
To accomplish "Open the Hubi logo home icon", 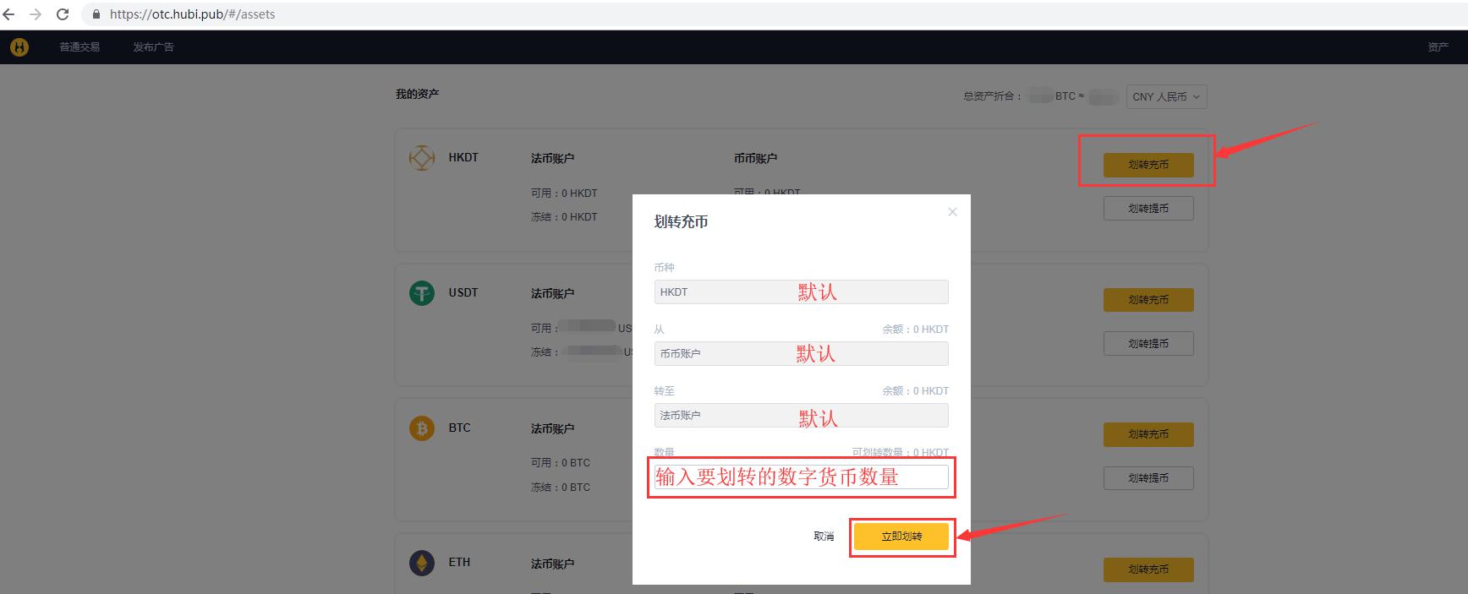I will click(19, 47).
